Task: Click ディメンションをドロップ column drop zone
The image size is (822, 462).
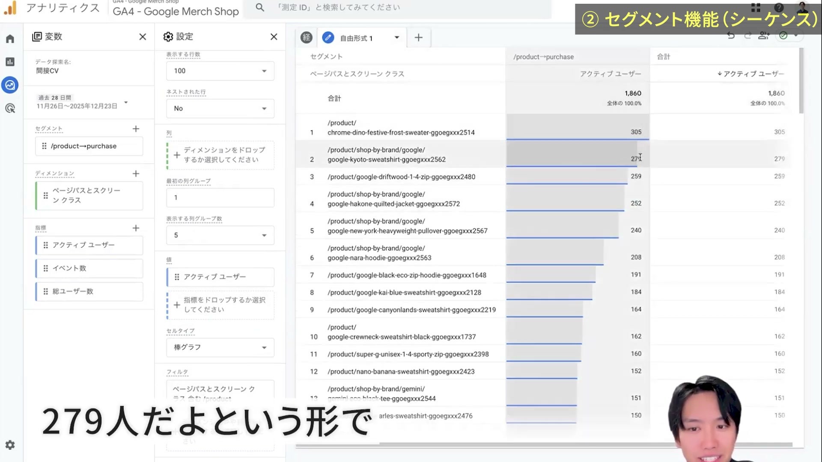Action: (220, 155)
